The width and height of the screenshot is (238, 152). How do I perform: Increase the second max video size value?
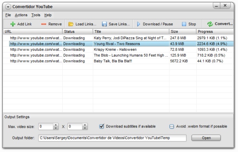tap(85, 125)
